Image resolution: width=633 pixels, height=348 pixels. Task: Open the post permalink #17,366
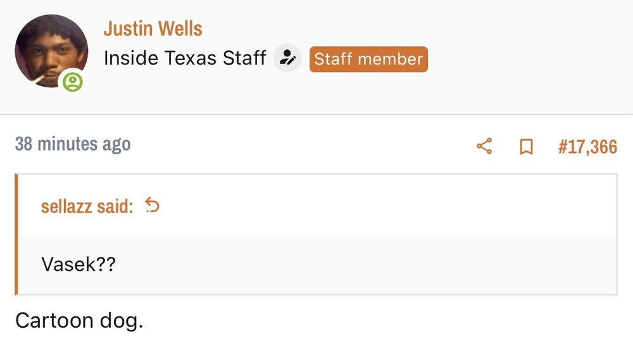587,147
